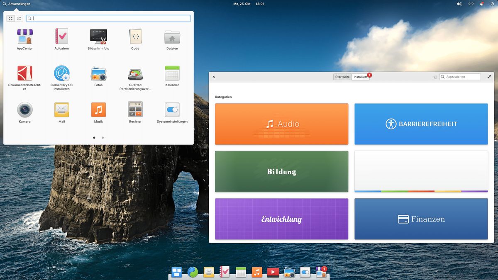The image size is (498, 280).
Task: Go to the second launcher page dot
Action: pyautogui.click(x=103, y=137)
